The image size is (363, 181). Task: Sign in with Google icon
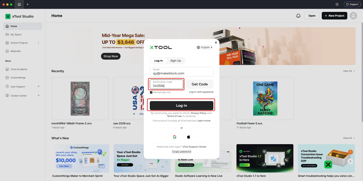tap(174, 137)
